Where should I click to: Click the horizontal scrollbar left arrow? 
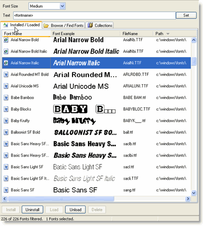[x=5, y=199]
